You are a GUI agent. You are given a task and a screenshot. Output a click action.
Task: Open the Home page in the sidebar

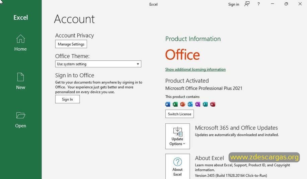(x=20, y=43)
